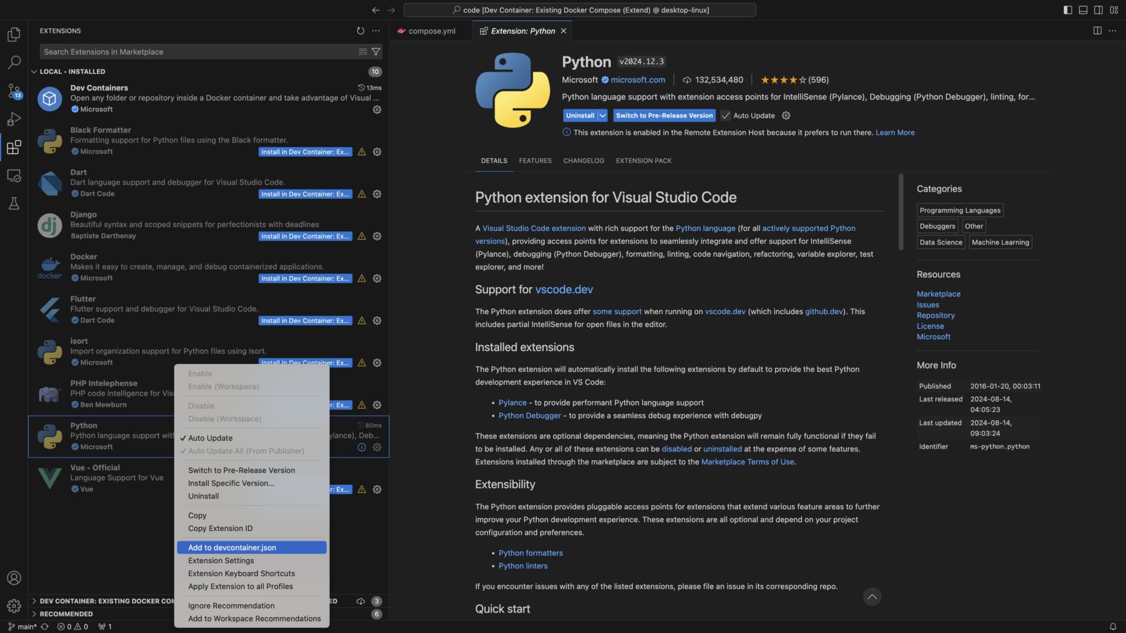The width and height of the screenshot is (1126, 633).
Task: Open the manage gear for Dev Containers
Action: point(377,110)
